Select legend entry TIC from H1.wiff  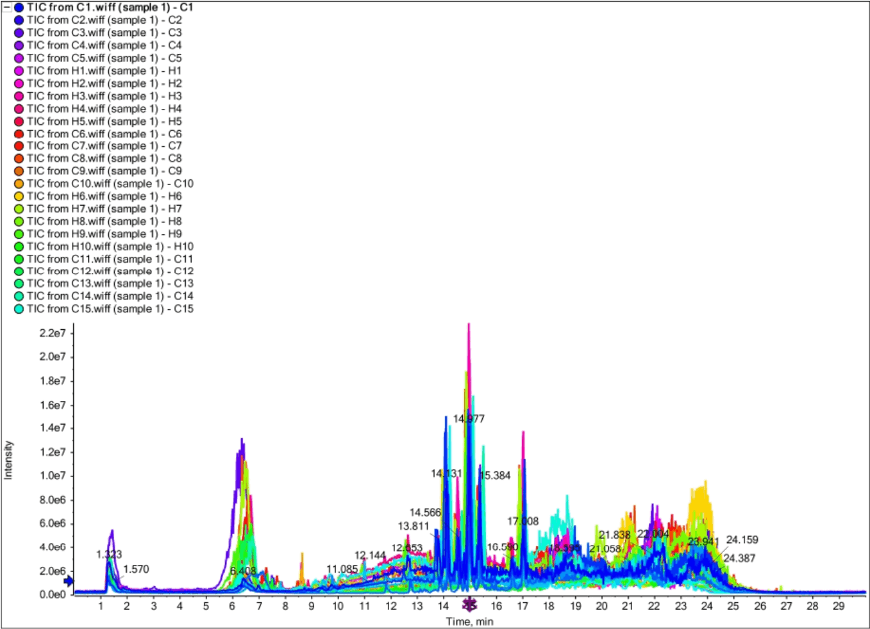click(x=105, y=71)
